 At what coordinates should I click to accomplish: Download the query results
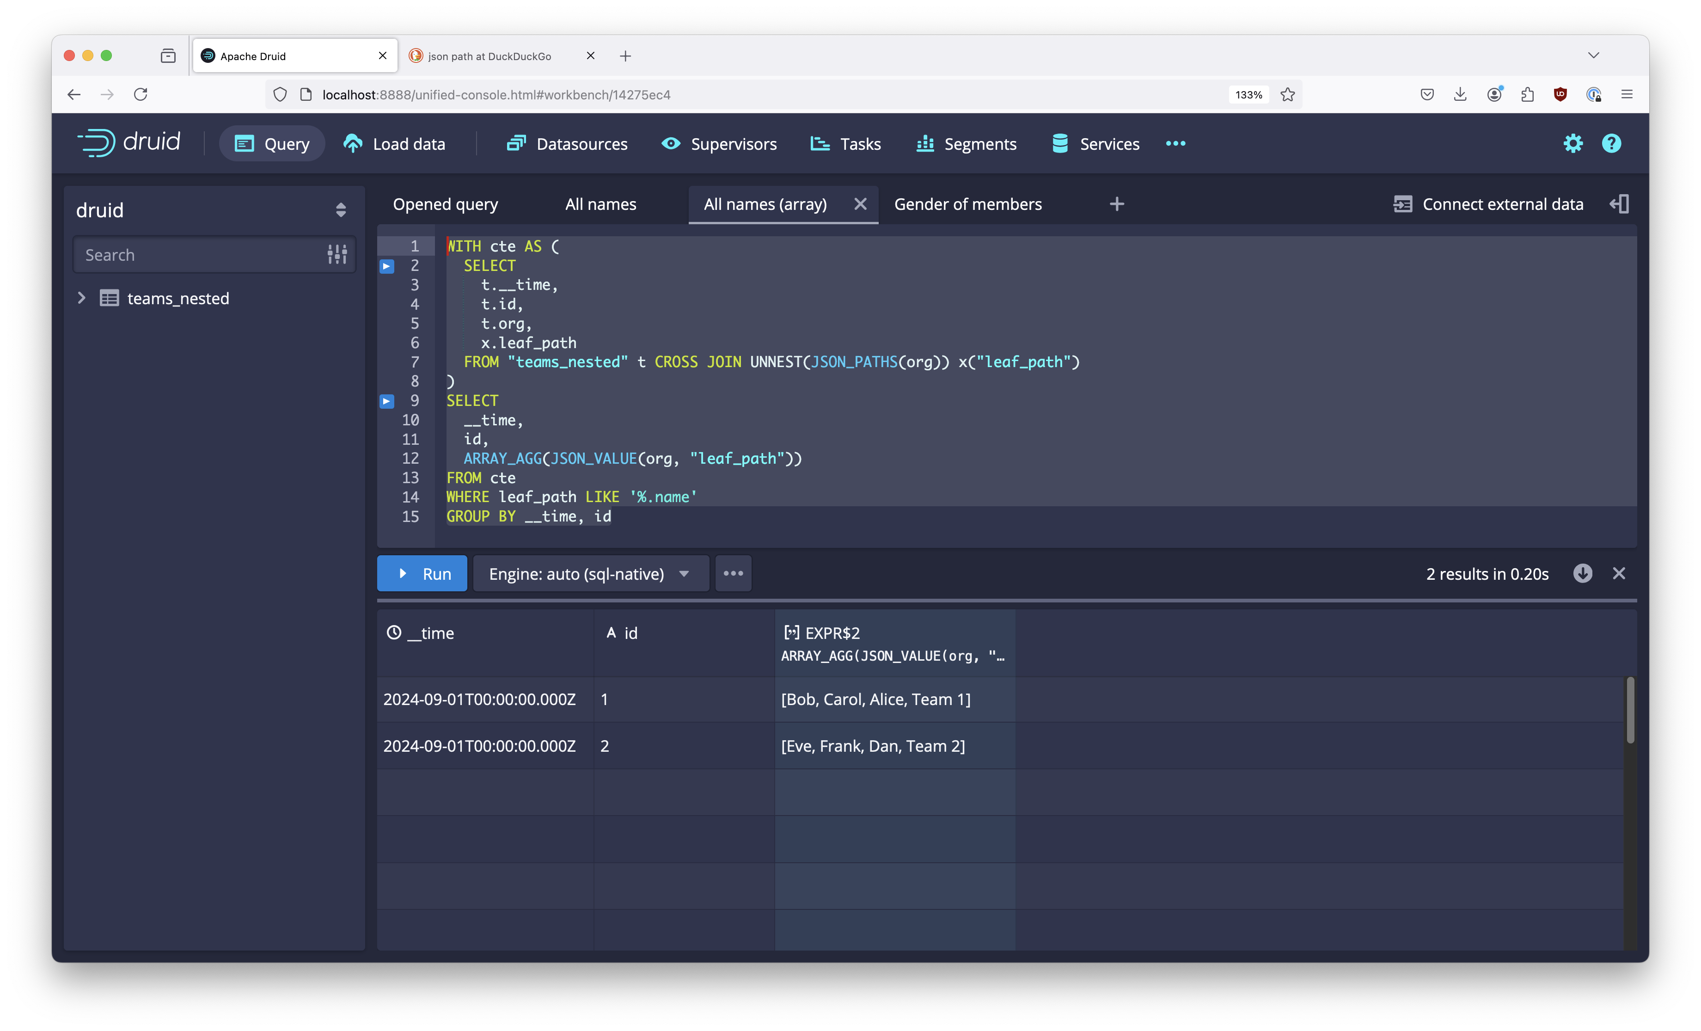click(x=1583, y=573)
